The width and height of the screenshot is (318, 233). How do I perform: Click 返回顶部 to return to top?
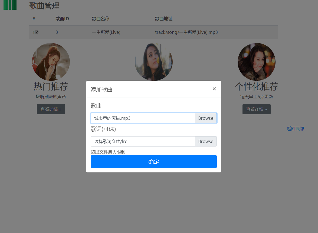click(x=295, y=129)
